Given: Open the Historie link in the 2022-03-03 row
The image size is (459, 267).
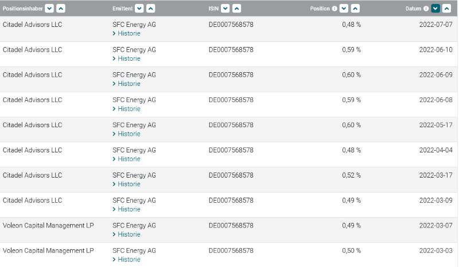Looking at the screenshot, I should (x=127, y=260).
